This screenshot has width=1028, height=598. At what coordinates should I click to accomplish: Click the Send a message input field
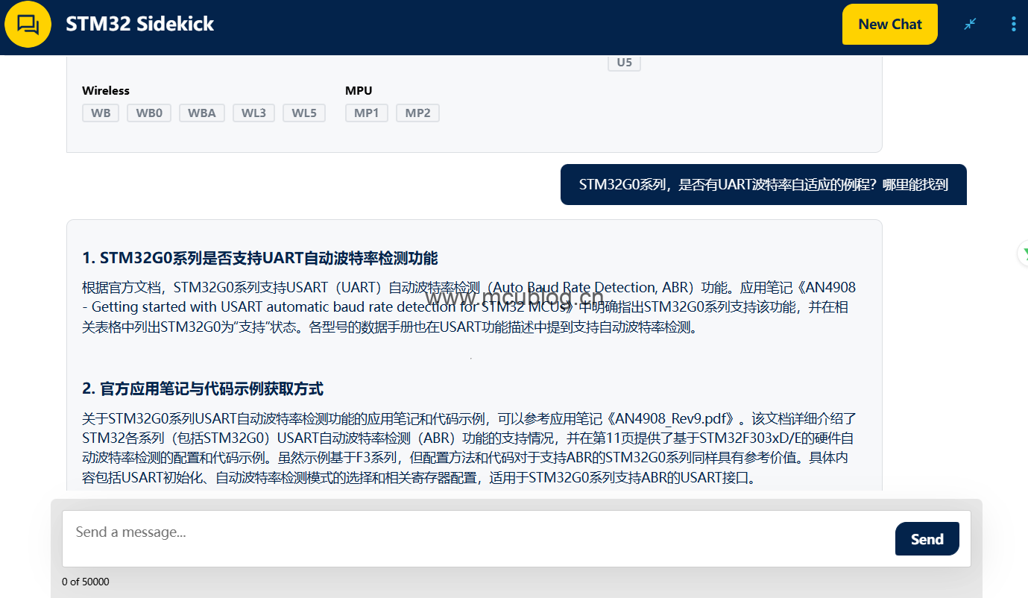tap(477, 532)
